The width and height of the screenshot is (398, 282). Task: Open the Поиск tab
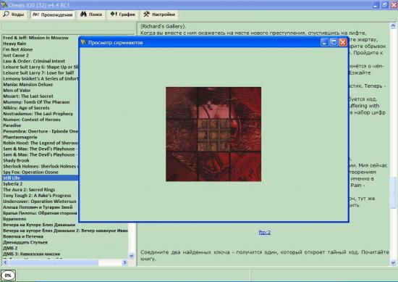coord(91,14)
